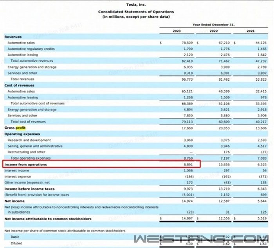Click the 2022 column header

point(214,31)
